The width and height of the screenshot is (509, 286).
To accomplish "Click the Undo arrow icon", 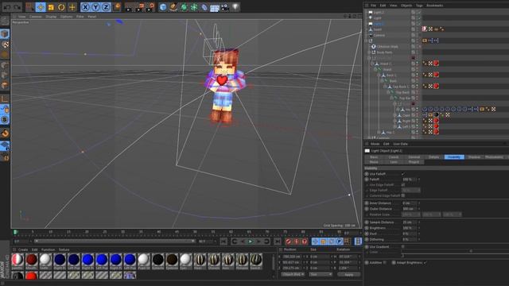I will 7,7.
